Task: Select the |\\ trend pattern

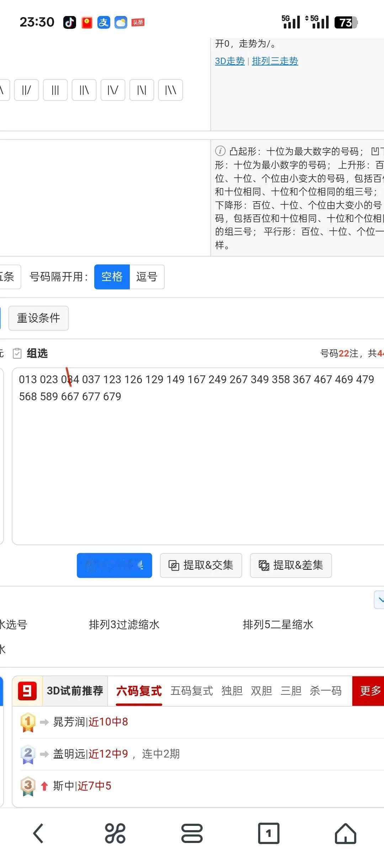Action: tap(170, 90)
